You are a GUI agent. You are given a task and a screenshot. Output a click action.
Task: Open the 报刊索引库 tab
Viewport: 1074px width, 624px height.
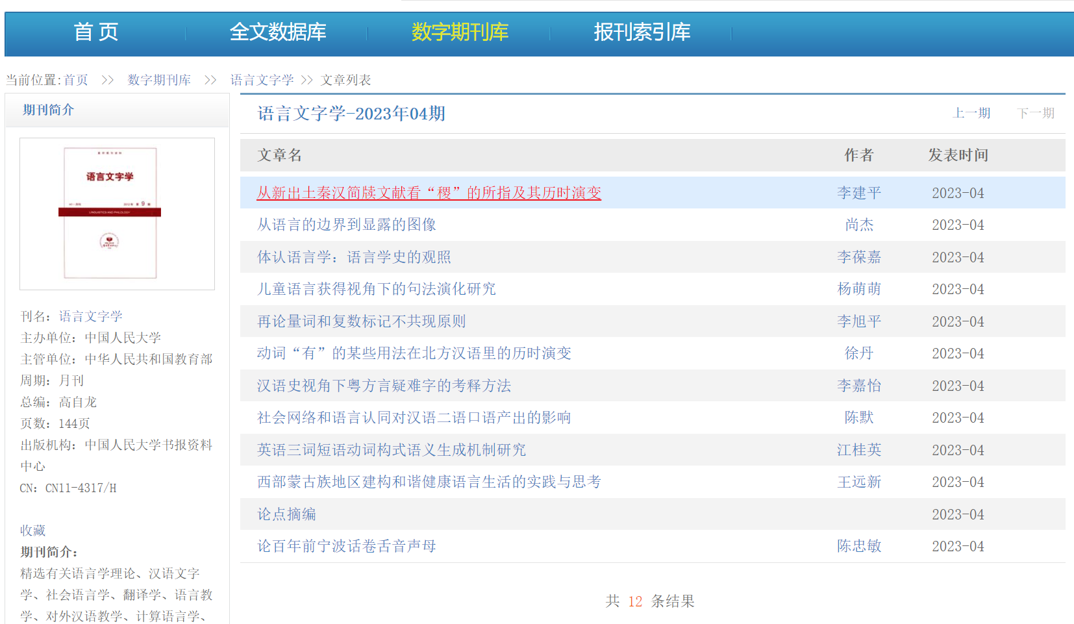642,32
